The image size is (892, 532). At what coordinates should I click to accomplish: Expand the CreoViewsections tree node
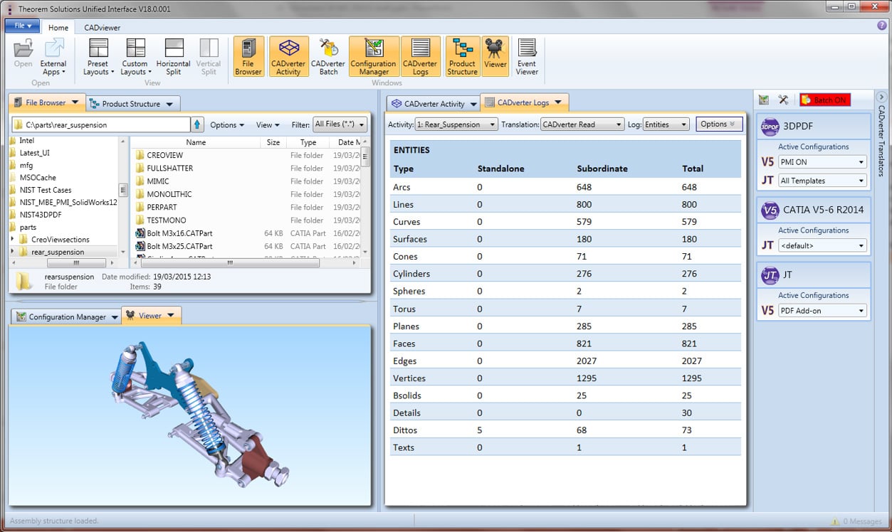[13, 240]
